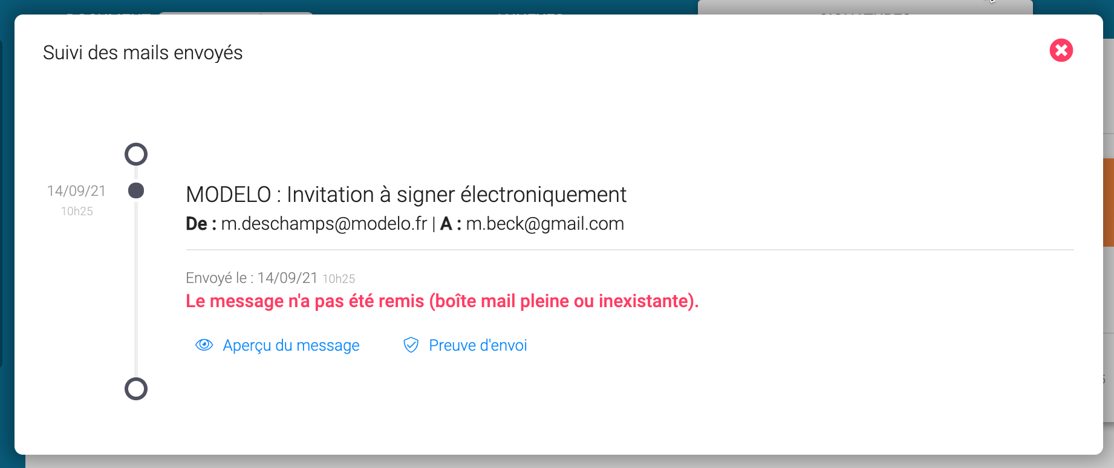The width and height of the screenshot is (1114, 468).
Task: Click the email subject MODELO Invitation à signer
Action: (406, 195)
